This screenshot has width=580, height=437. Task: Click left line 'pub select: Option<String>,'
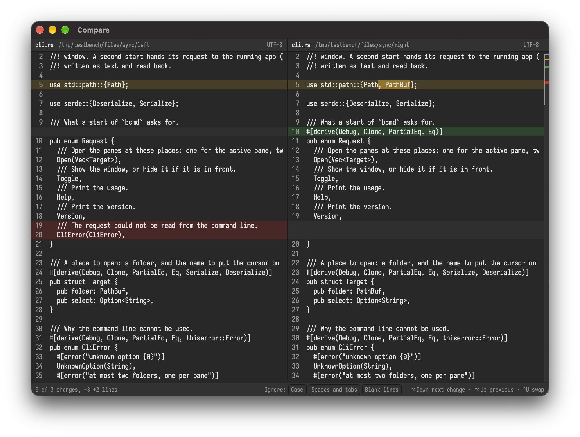tap(105, 300)
